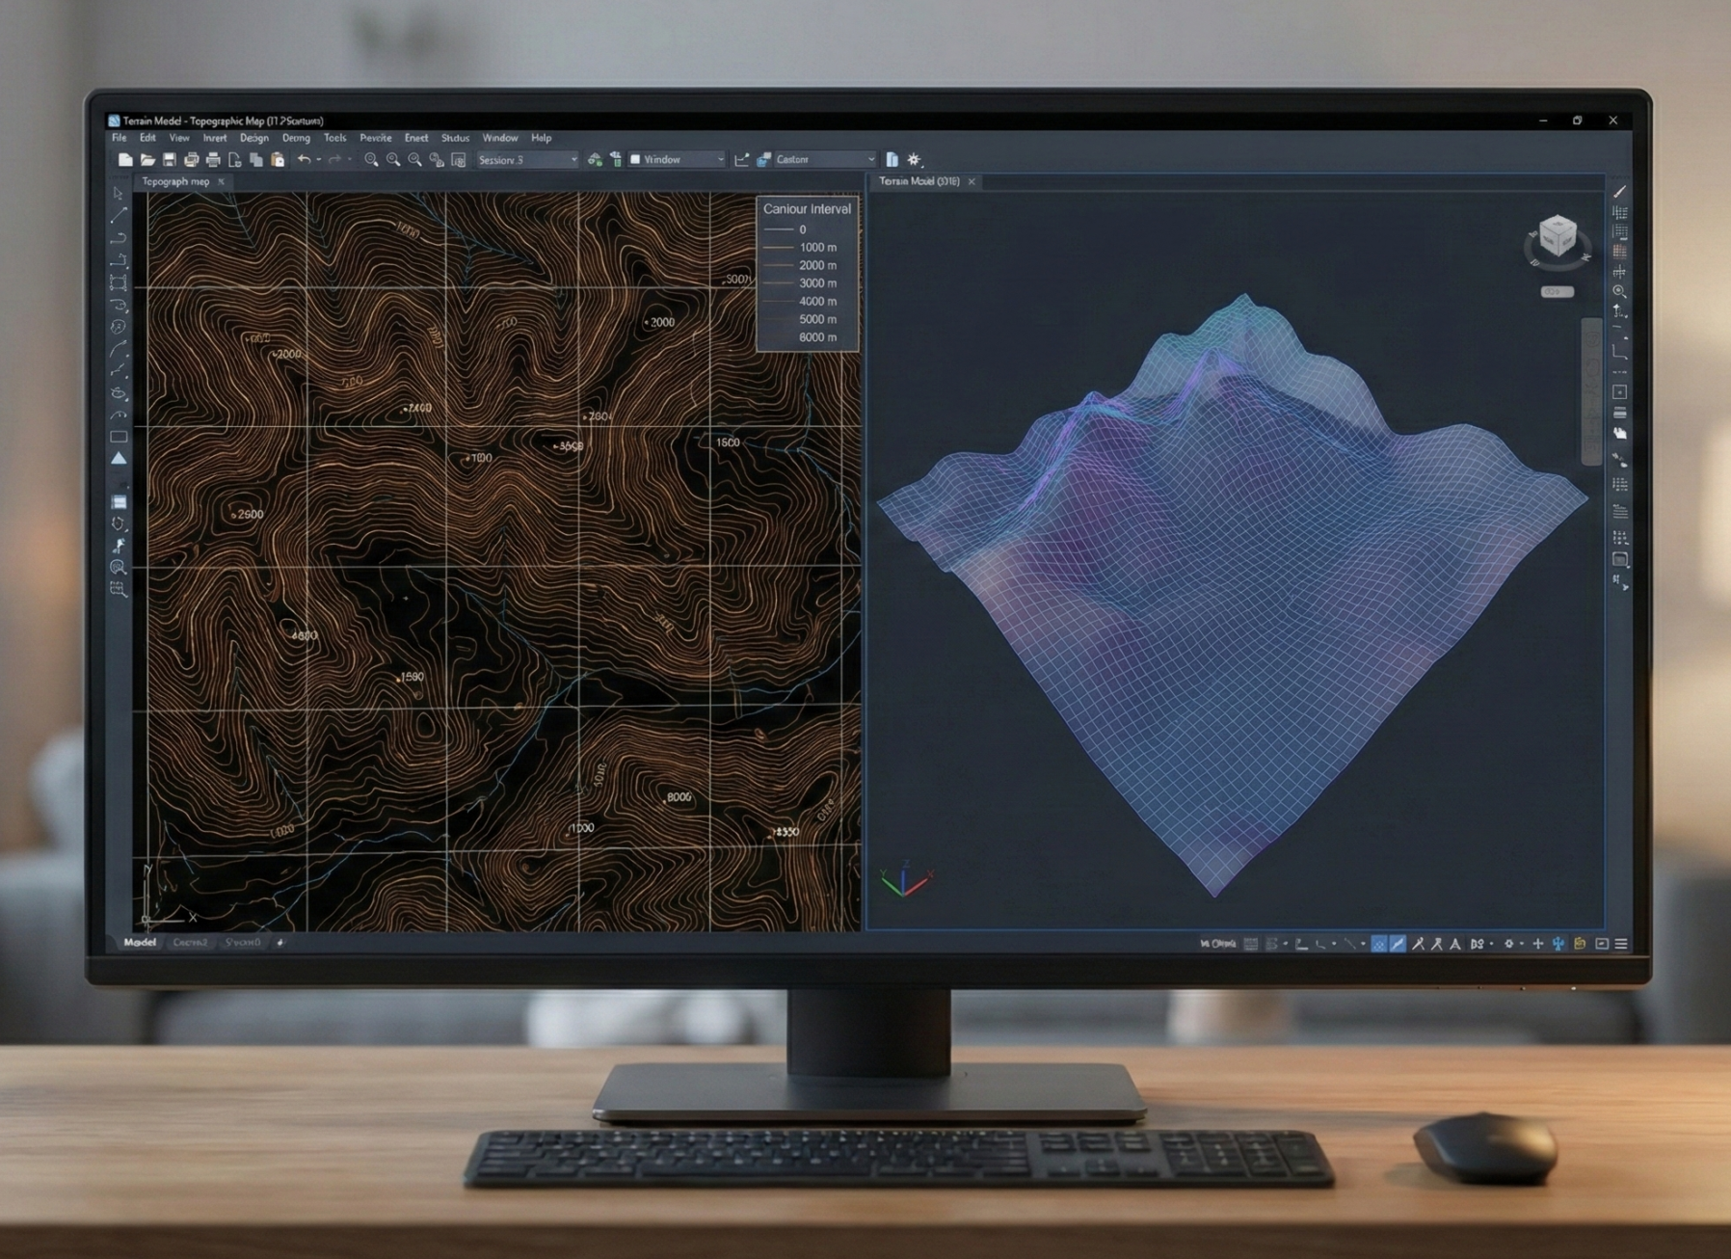Image resolution: width=1731 pixels, height=1259 pixels.
Task: Click the sun-shaped icon at toolbar end
Action: point(914,160)
